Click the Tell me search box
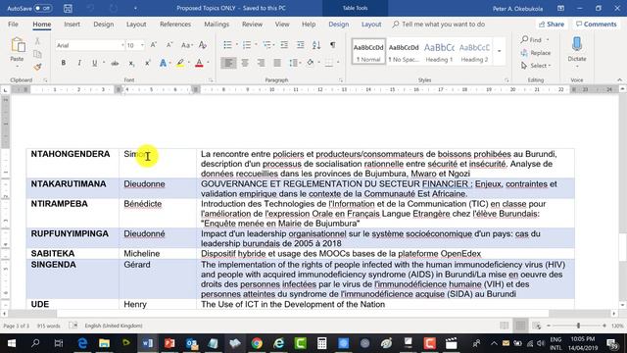627x353 pixels. pyautogui.click(x=438, y=24)
